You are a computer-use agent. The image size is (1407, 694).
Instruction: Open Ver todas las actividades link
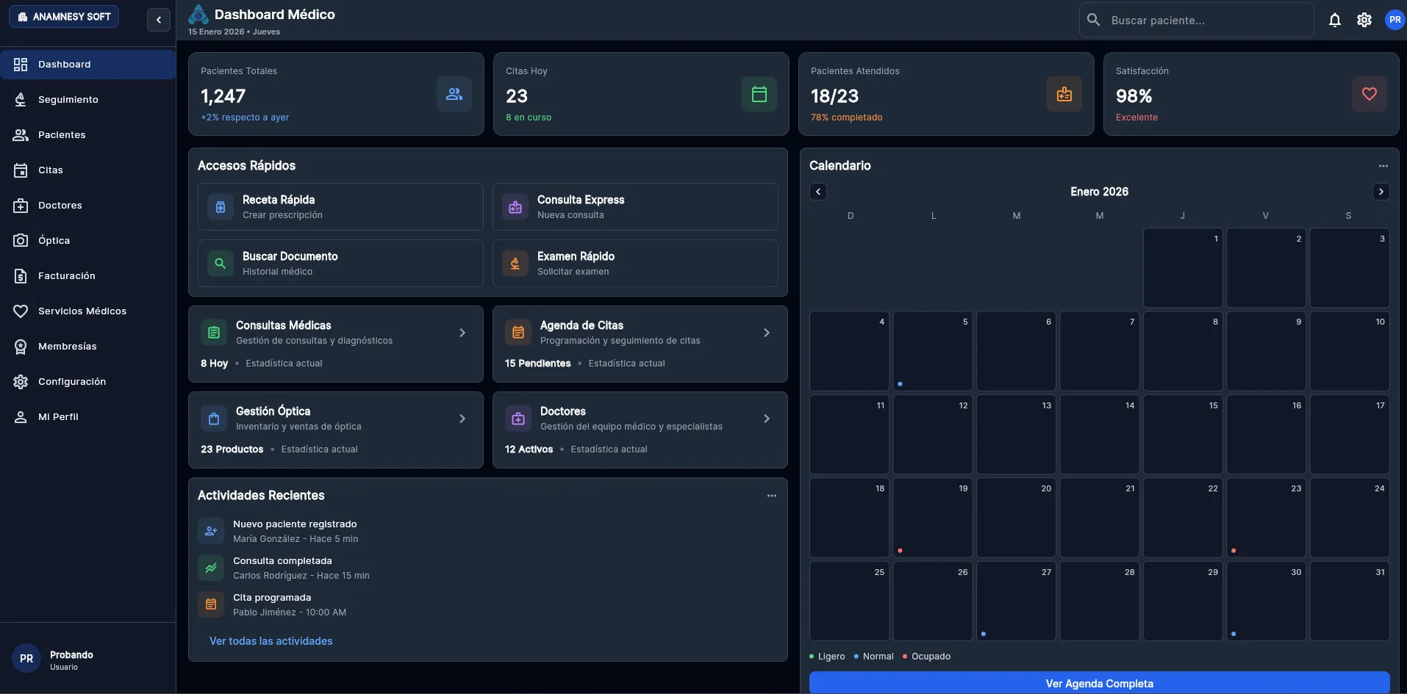271,641
